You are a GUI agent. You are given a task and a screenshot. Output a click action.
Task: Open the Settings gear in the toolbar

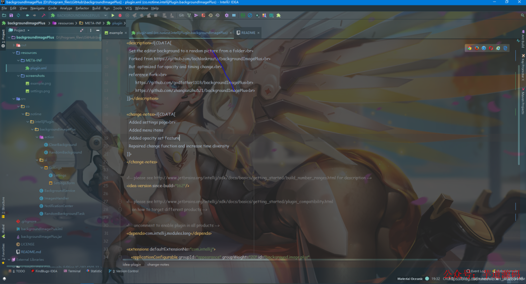226,15
